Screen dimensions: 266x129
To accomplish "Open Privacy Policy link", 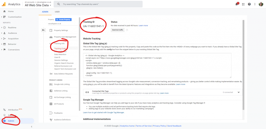I will click(x=159, y=126).
